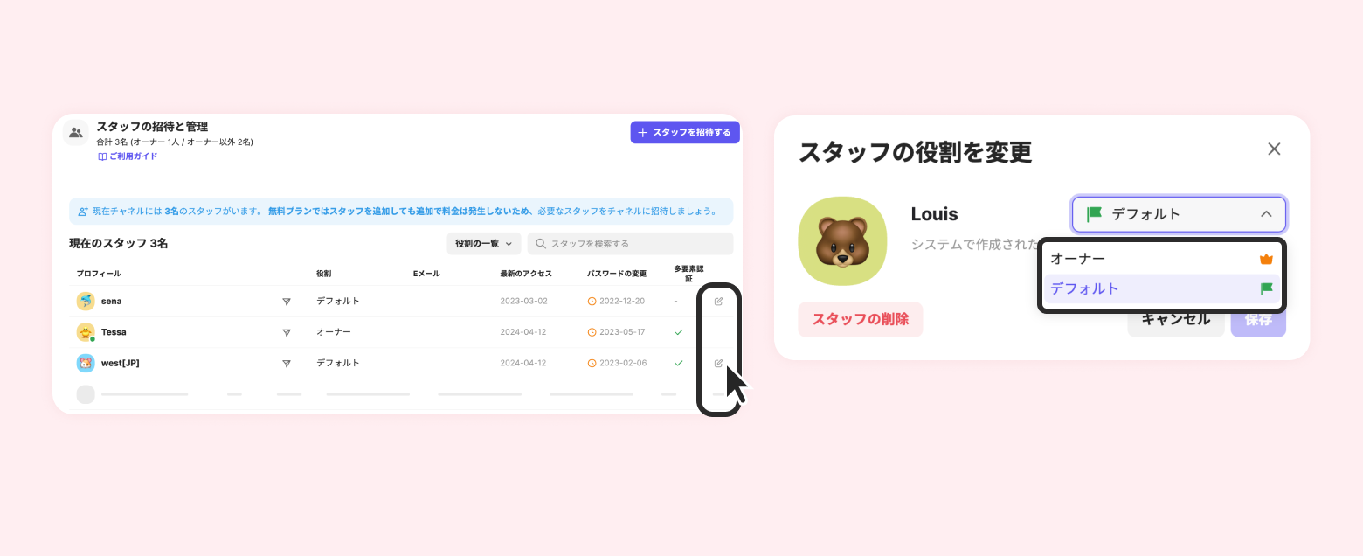1363x556 pixels.
Task: Click スタッフの削除 button
Action: coord(861,319)
